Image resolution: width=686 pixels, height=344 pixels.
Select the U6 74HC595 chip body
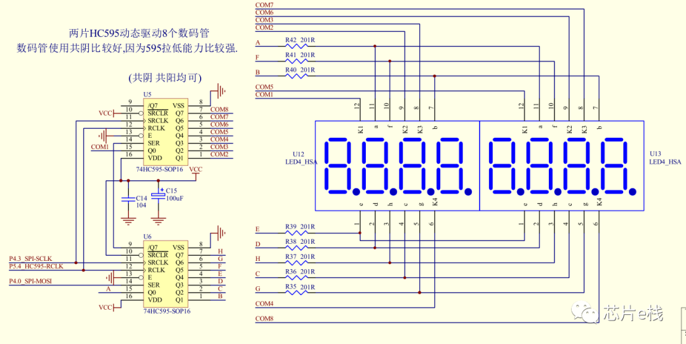pyautogui.click(x=166, y=274)
